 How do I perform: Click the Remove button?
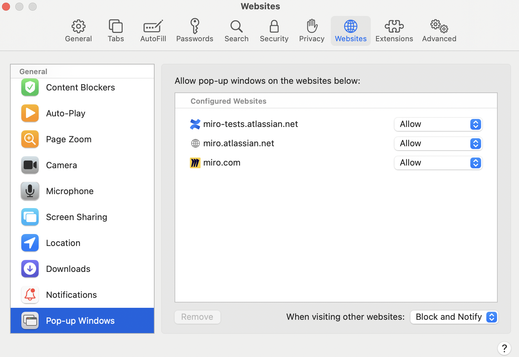pos(197,317)
